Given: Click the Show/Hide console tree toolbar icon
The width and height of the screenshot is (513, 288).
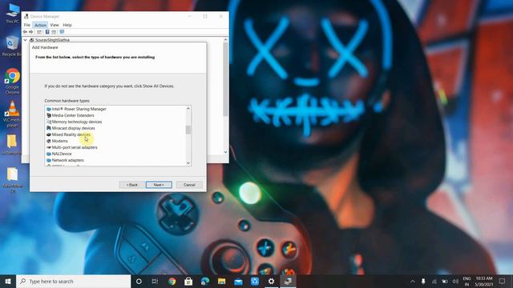Looking at the screenshot, I should pos(39,32).
